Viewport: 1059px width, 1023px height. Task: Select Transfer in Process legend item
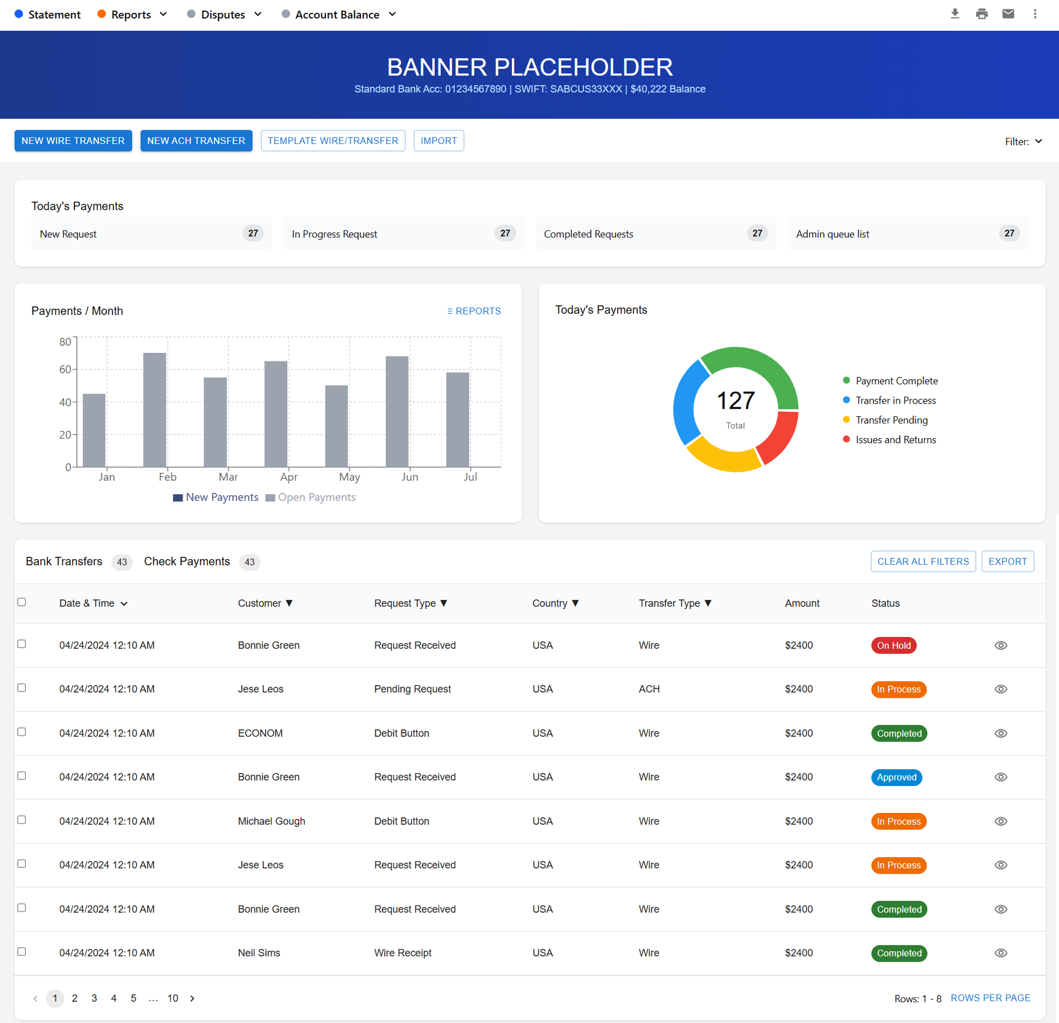(889, 401)
